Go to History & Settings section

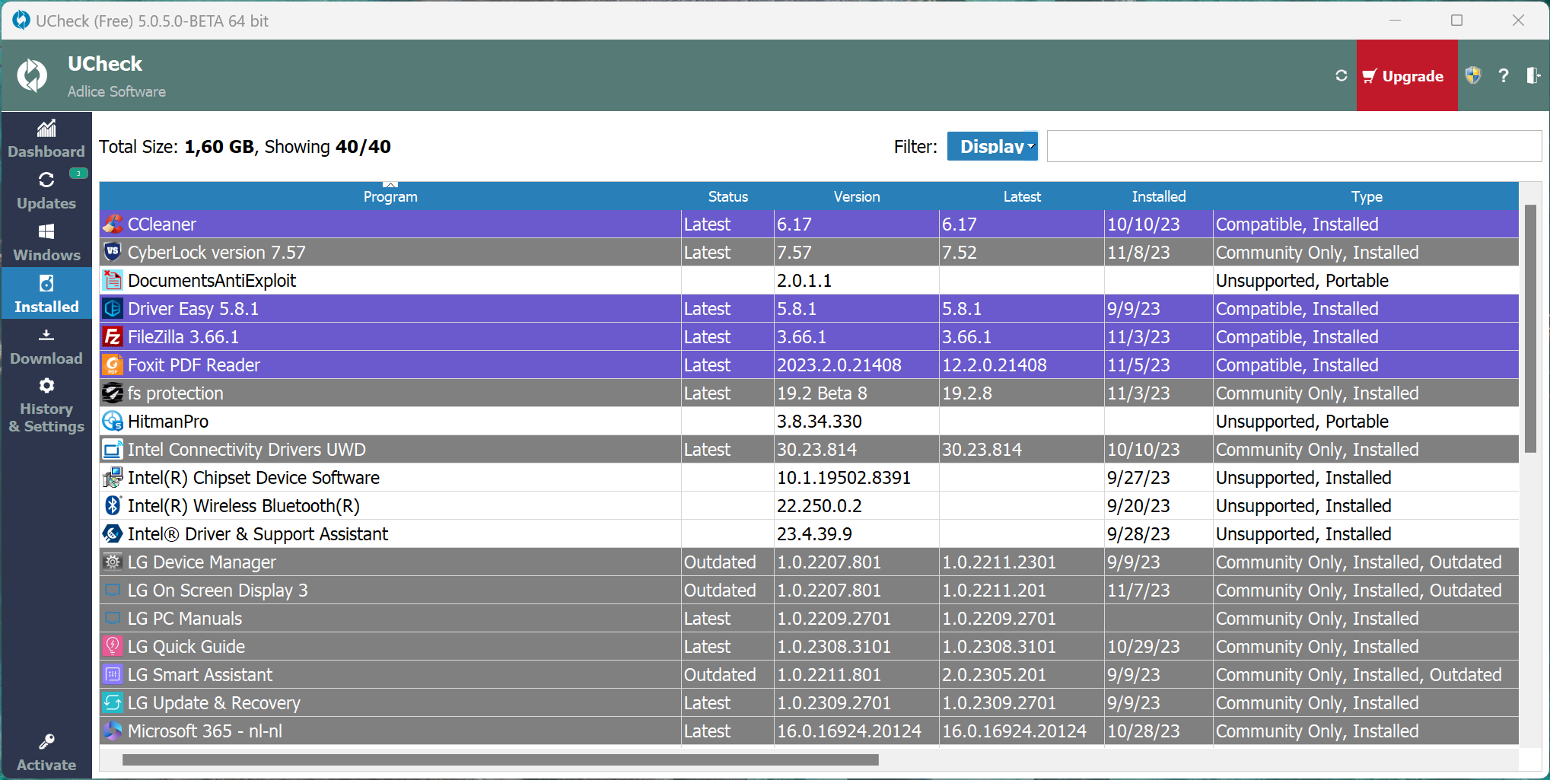[46, 407]
